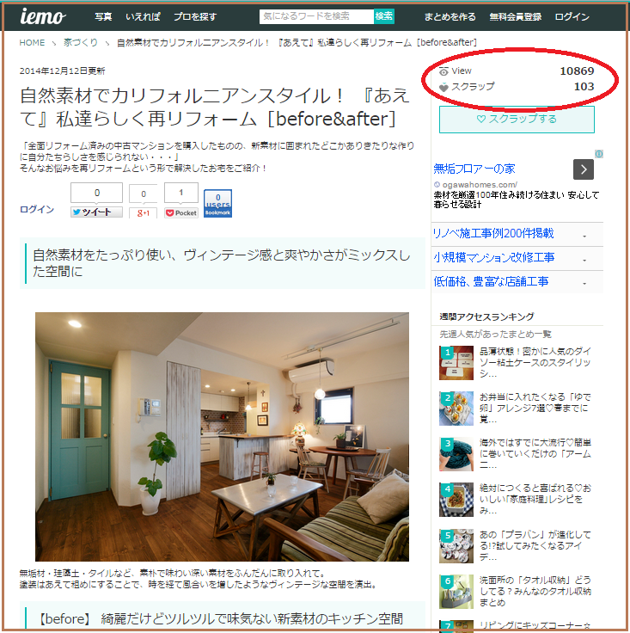Open the プロを探す menu item
This screenshot has height=633, width=630.
195,17
